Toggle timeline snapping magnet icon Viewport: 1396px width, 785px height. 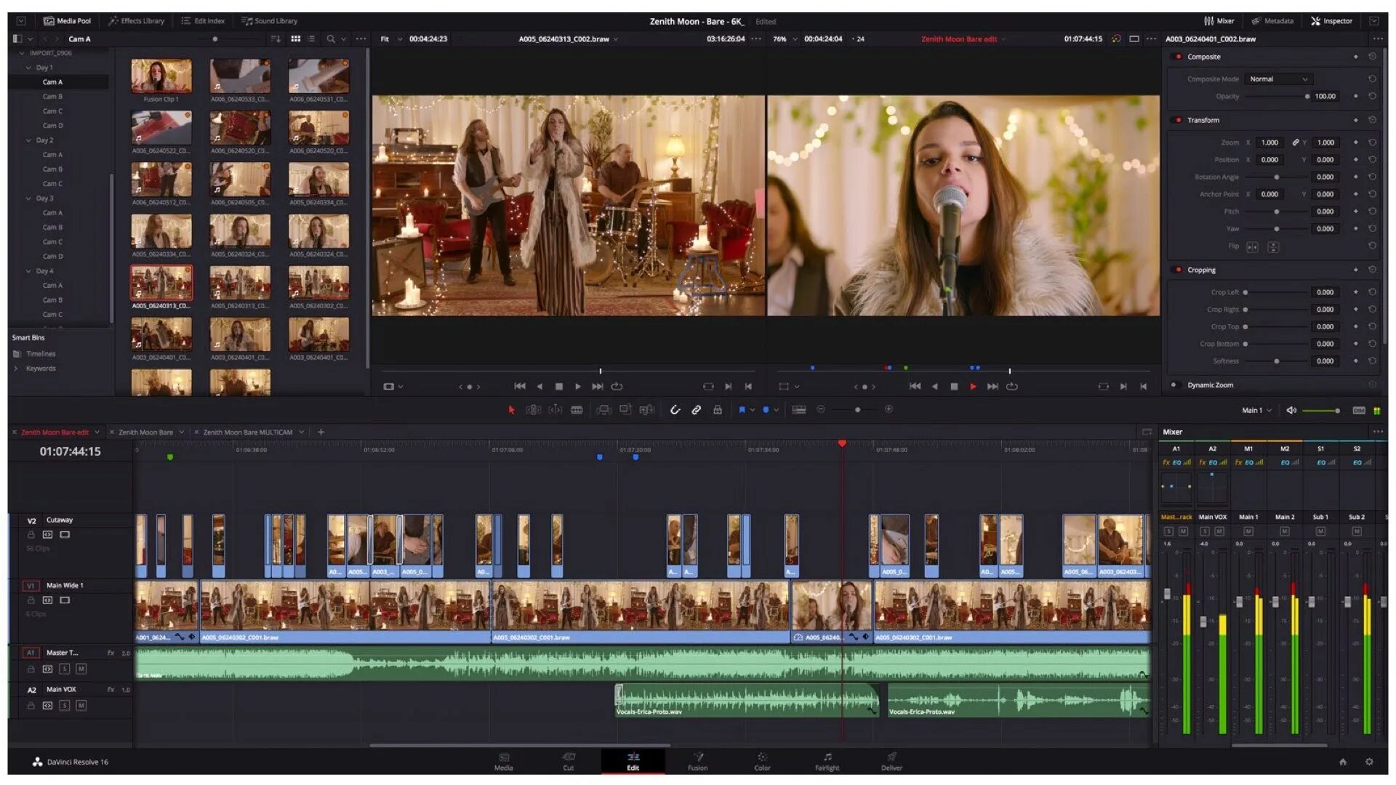pos(675,410)
